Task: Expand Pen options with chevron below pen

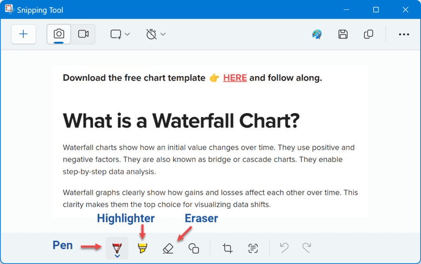Action: point(117,257)
